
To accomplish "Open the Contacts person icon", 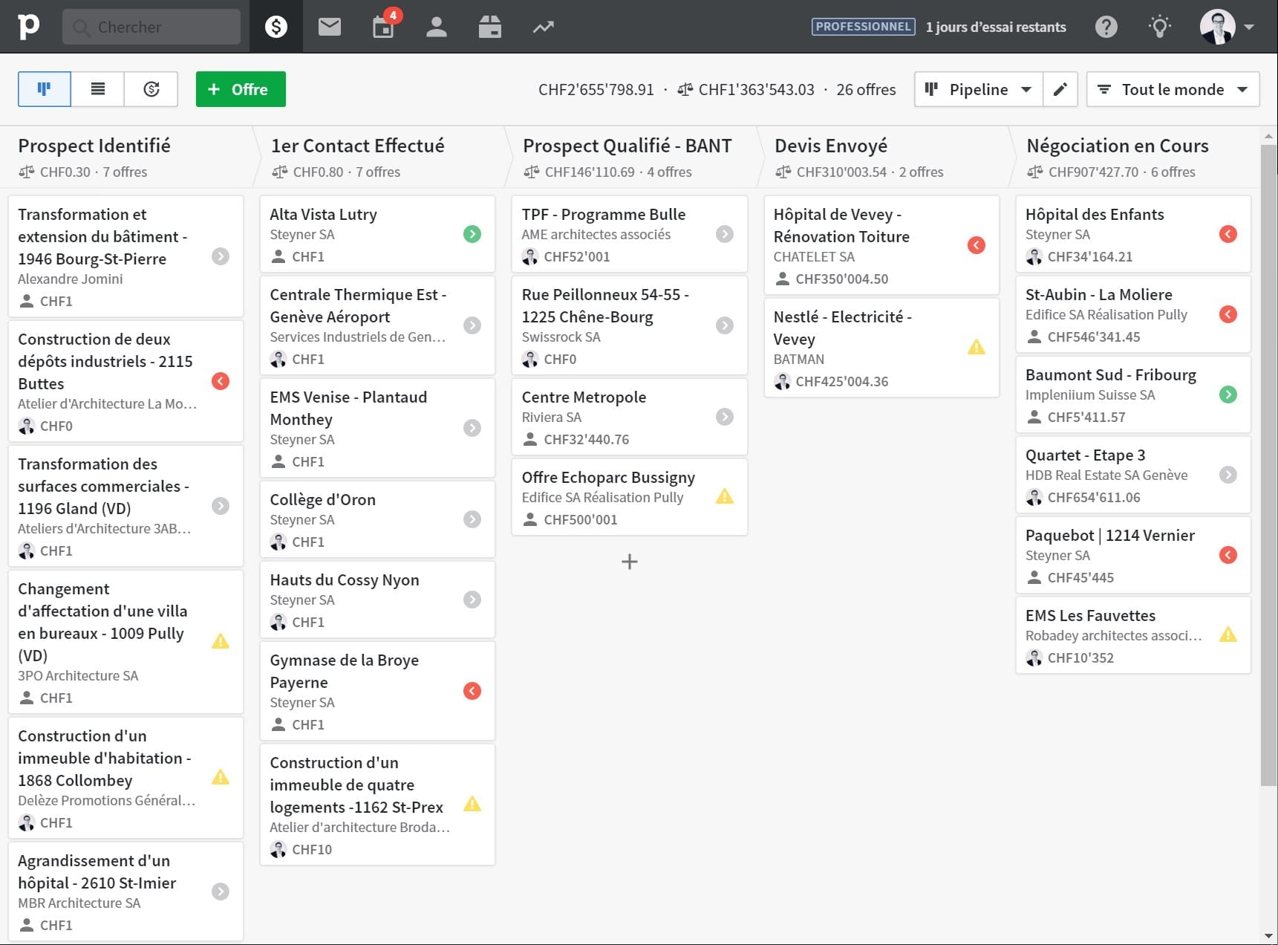I will 437,27.
